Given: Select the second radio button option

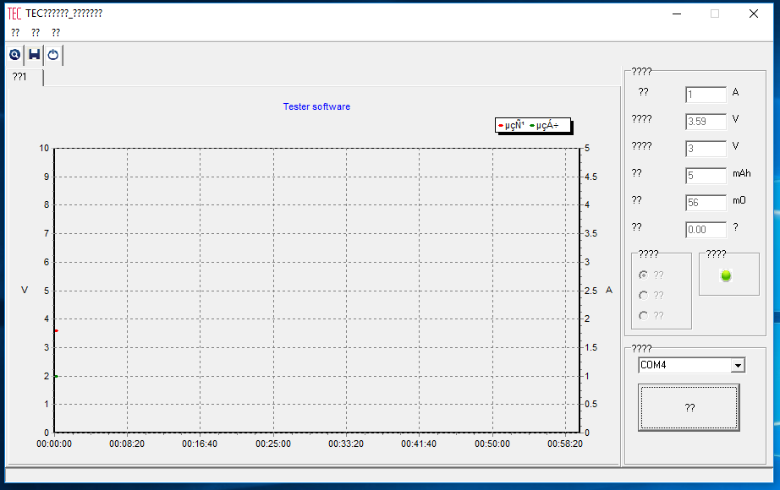Looking at the screenshot, I should [644, 296].
